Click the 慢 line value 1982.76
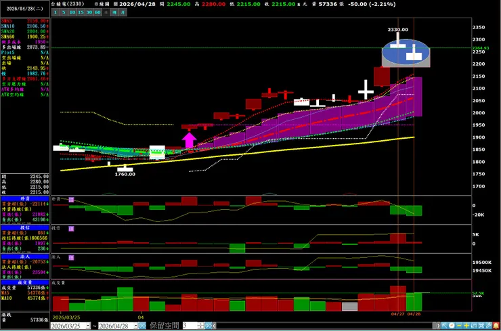The width and height of the screenshot is (501, 331). pos(35,74)
